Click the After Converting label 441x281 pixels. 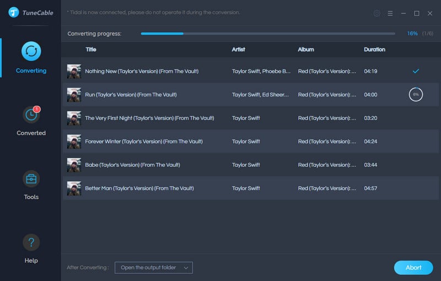tap(88, 268)
